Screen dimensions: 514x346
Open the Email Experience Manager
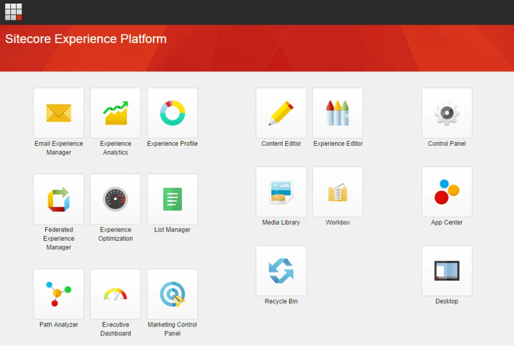(58, 113)
